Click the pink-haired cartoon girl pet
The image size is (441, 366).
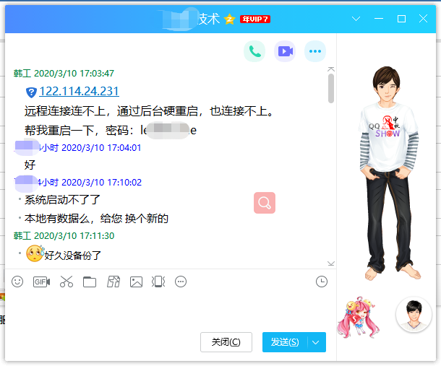click(x=359, y=317)
